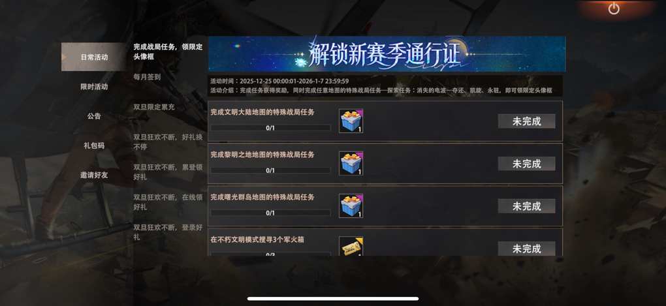Open gift box reward for 曙光群岛 task

[351, 206]
